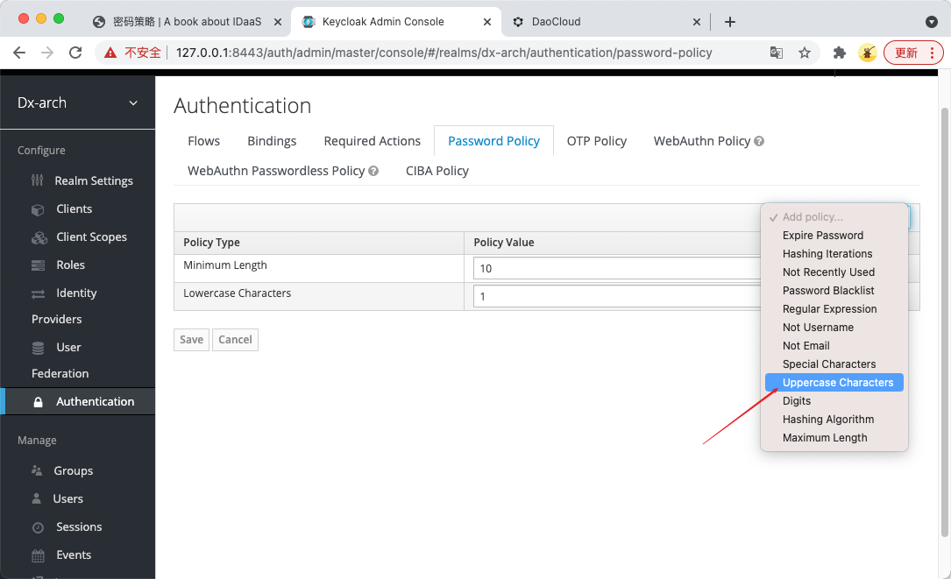Open the CIBA Policy tab
The width and height of the screenshot is (951, 579).
(436, 171)
